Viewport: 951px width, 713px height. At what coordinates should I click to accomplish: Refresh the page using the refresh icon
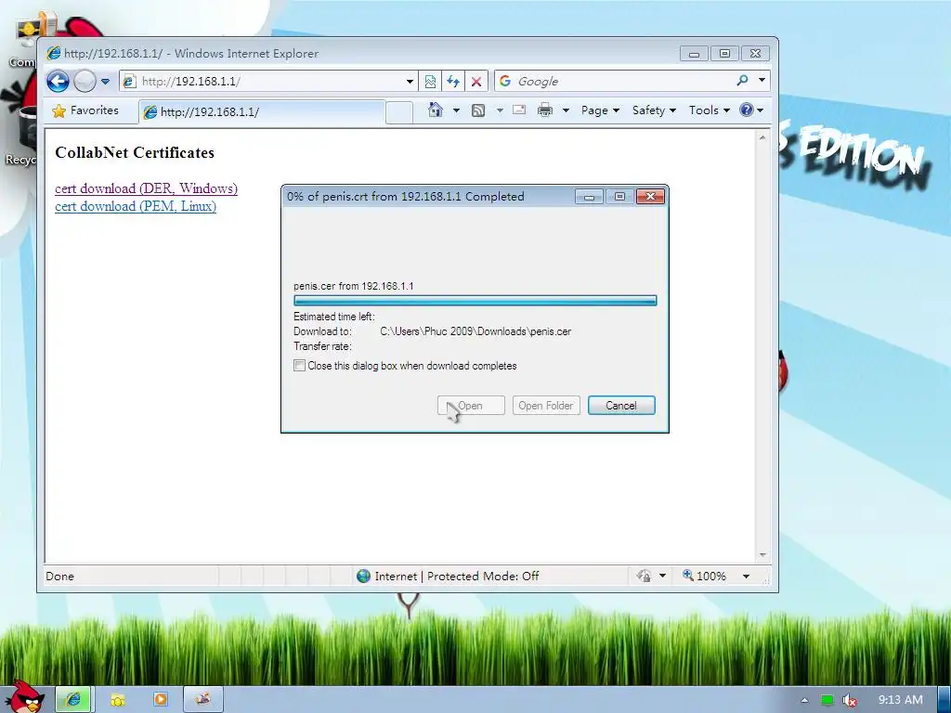[x=453, y=82]
